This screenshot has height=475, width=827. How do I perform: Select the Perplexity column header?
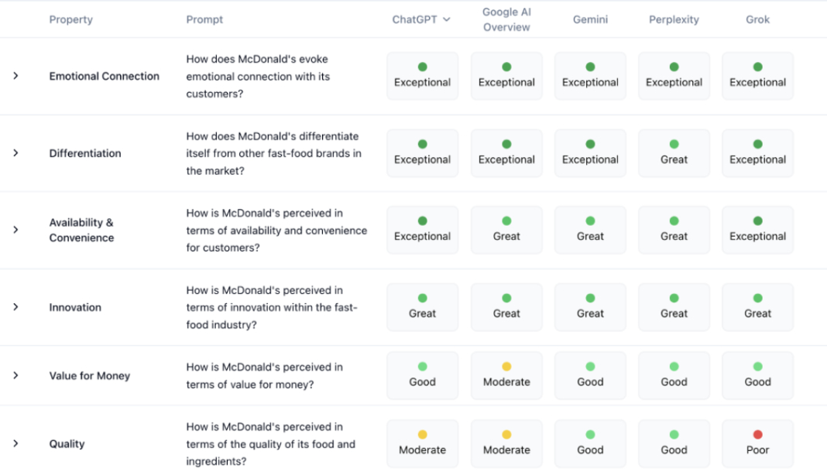674,19
